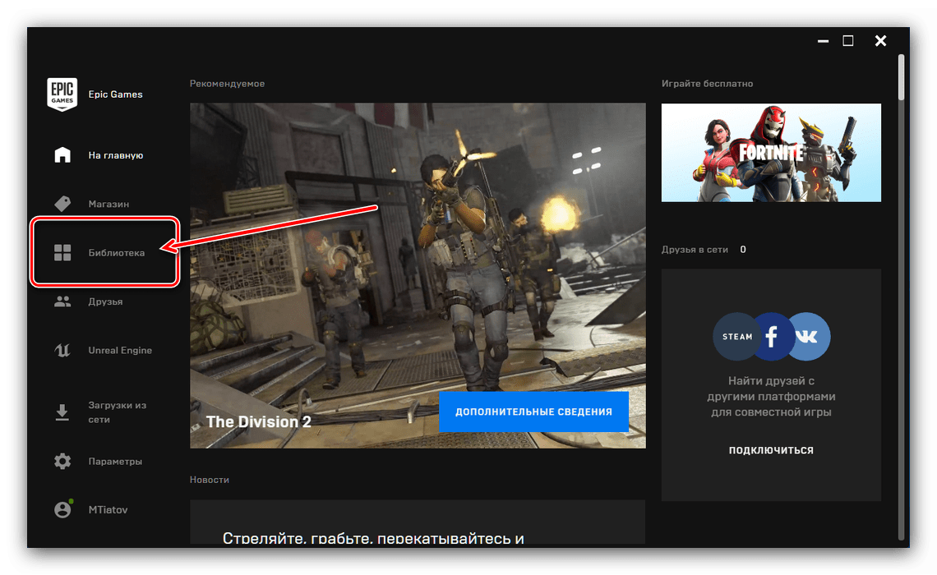This screenshot has width=937, height=575.
Task: Click the MTiatov profile avatar icon
Action: point(62,510)
